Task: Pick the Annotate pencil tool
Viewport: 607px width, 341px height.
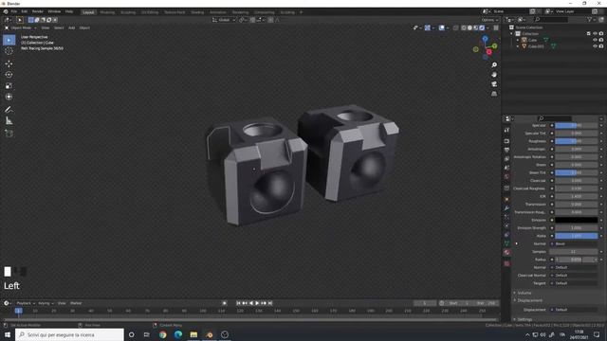Action: tap(9, 110)
